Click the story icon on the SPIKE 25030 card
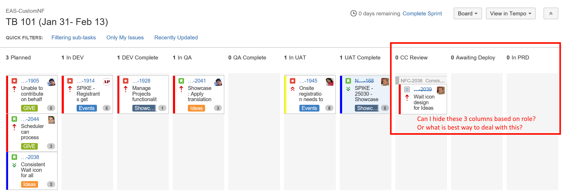Viewport: 562px width, 196px height. coord(348,81)
